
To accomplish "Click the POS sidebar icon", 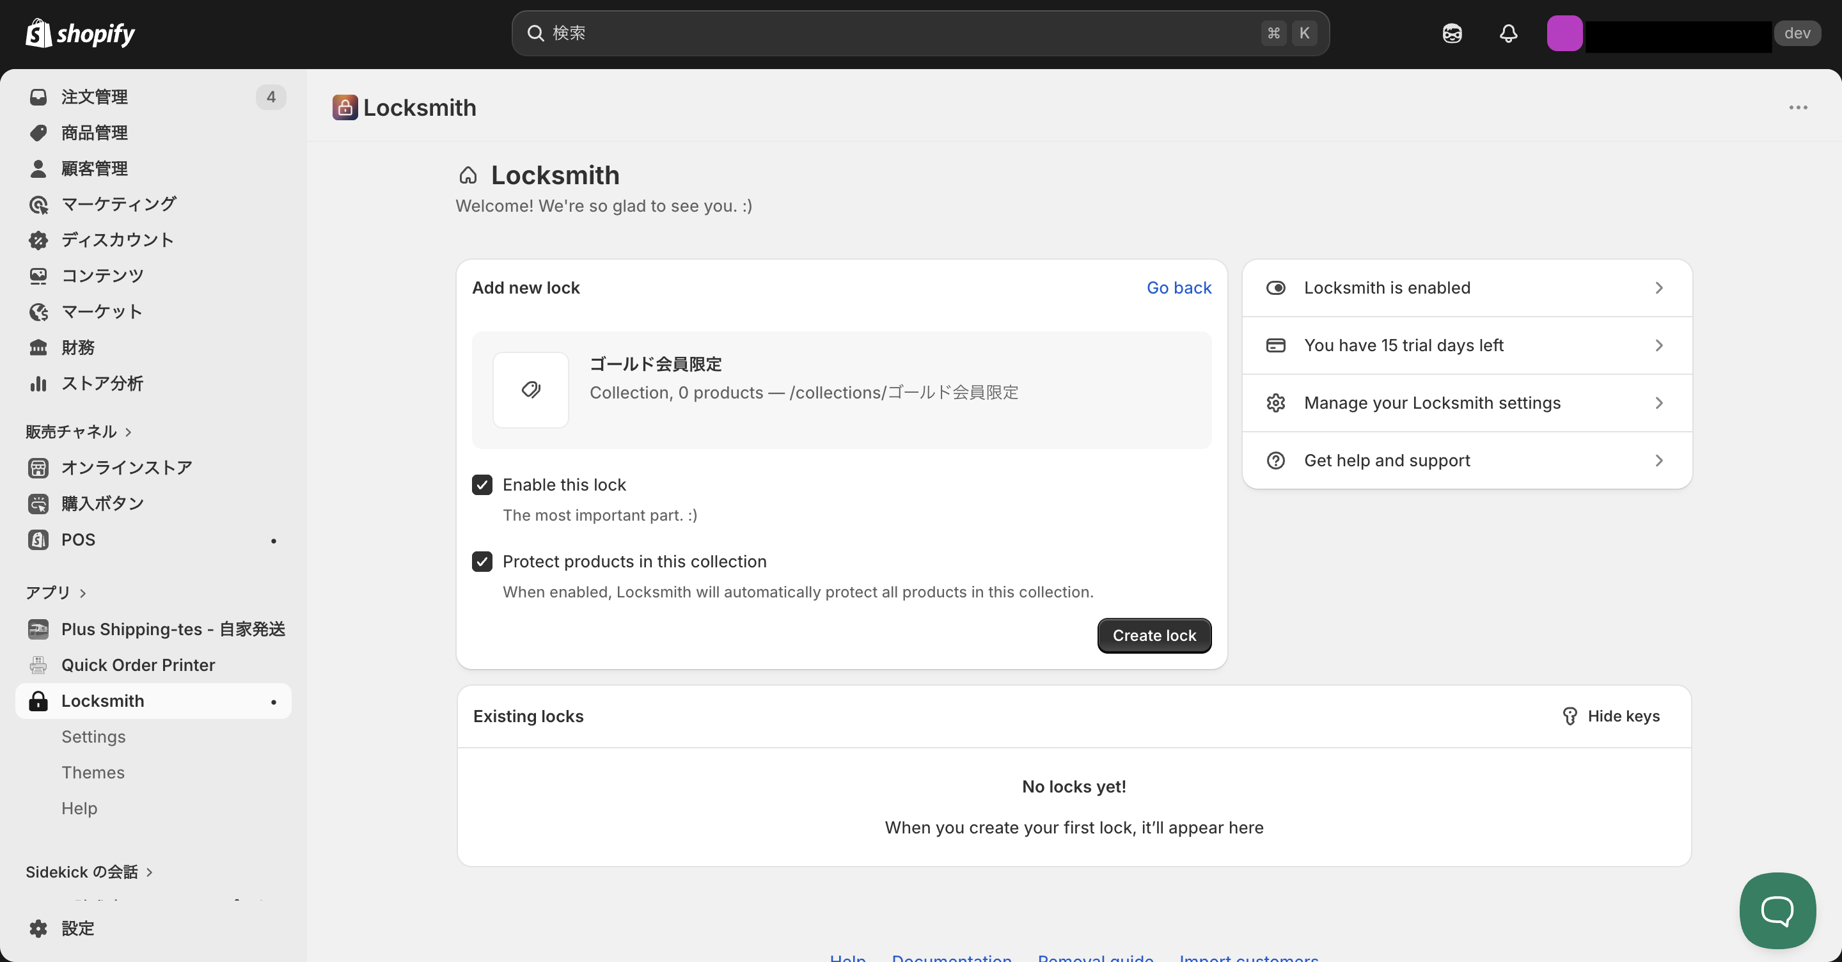I will (x=38, y=539).
